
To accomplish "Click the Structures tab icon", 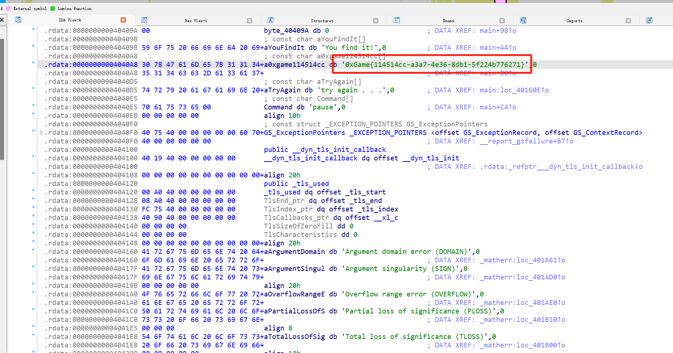I will tap(271, 20).
